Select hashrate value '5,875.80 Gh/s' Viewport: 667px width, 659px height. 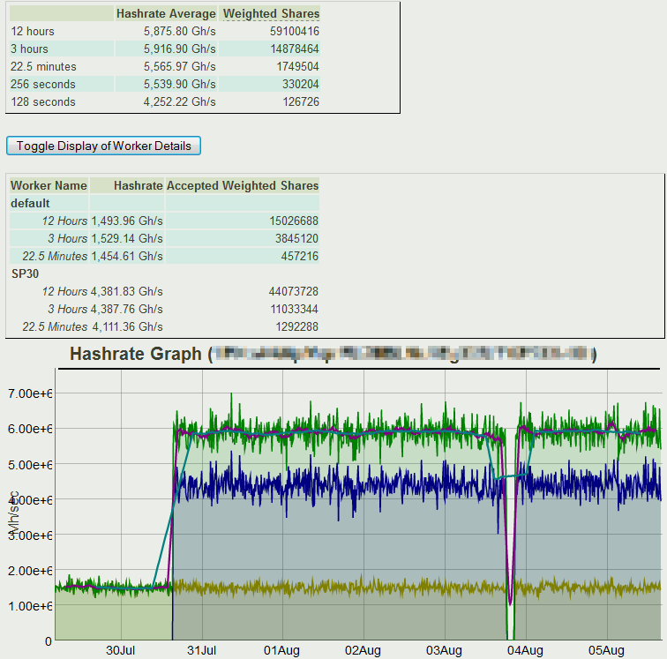coord(179,32)
